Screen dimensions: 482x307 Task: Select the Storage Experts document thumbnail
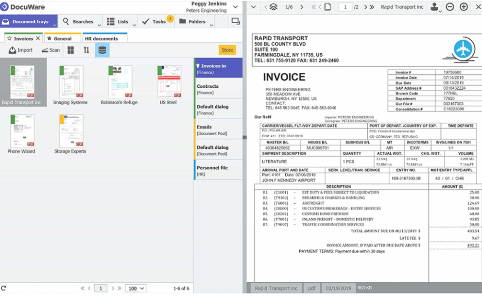point(71,131)
